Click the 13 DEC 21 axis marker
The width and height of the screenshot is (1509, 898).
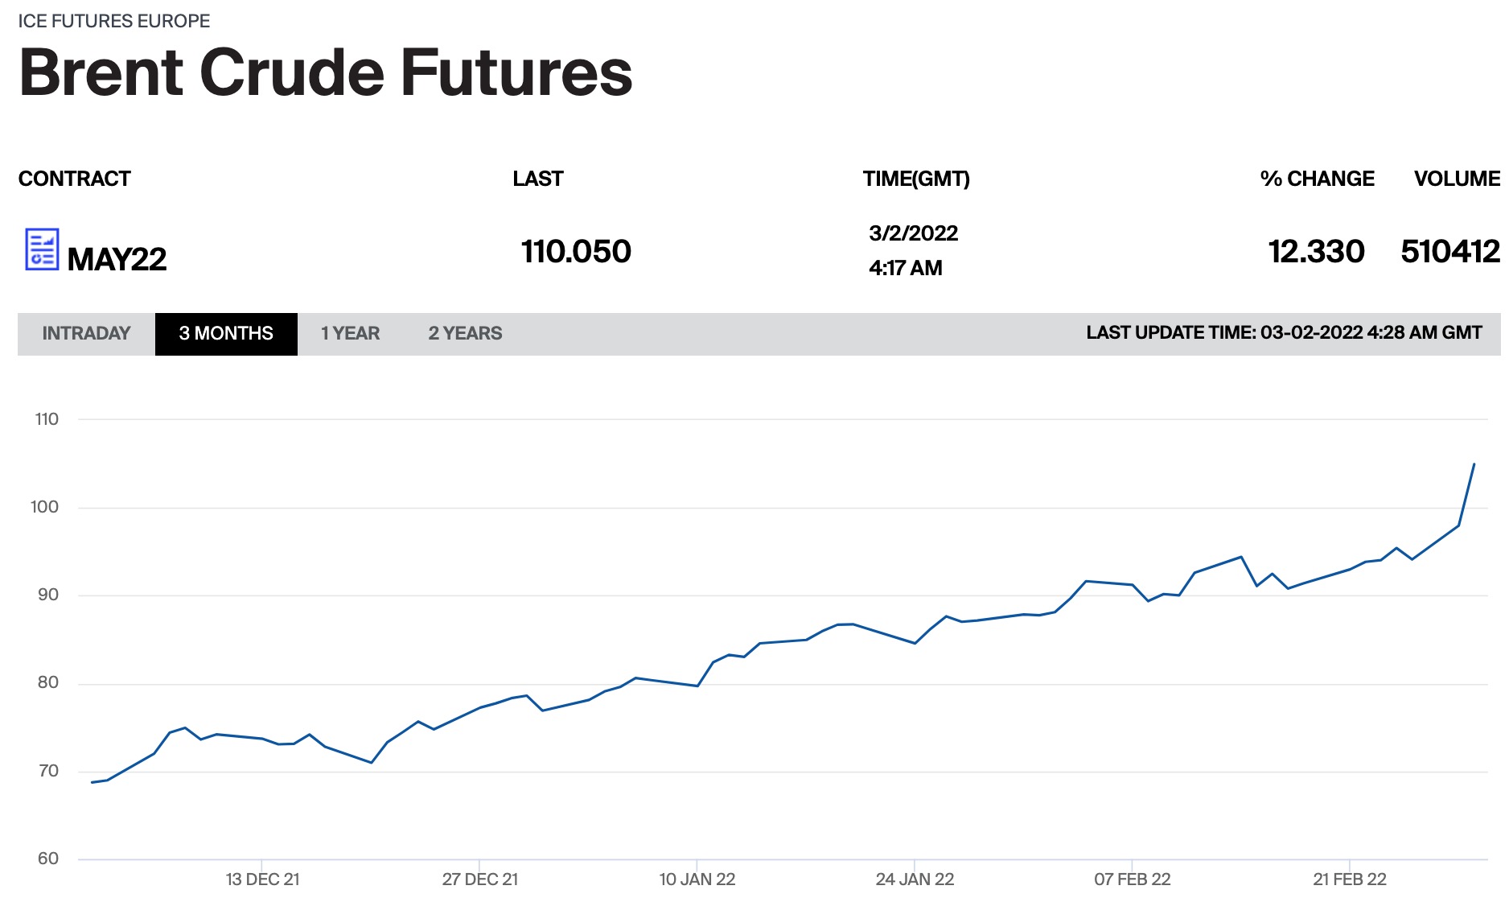point(262,879)
